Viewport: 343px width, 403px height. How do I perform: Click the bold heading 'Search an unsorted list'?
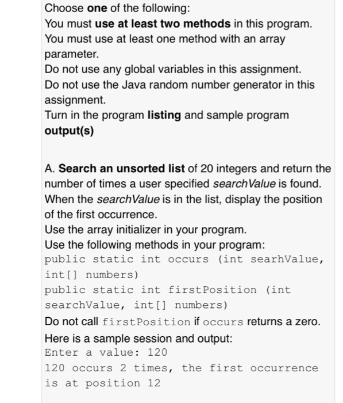click(x=121, y=169)
